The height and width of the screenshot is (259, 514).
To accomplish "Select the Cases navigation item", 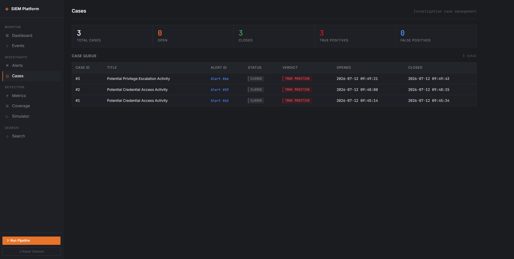I will click(x=31, y=76).
